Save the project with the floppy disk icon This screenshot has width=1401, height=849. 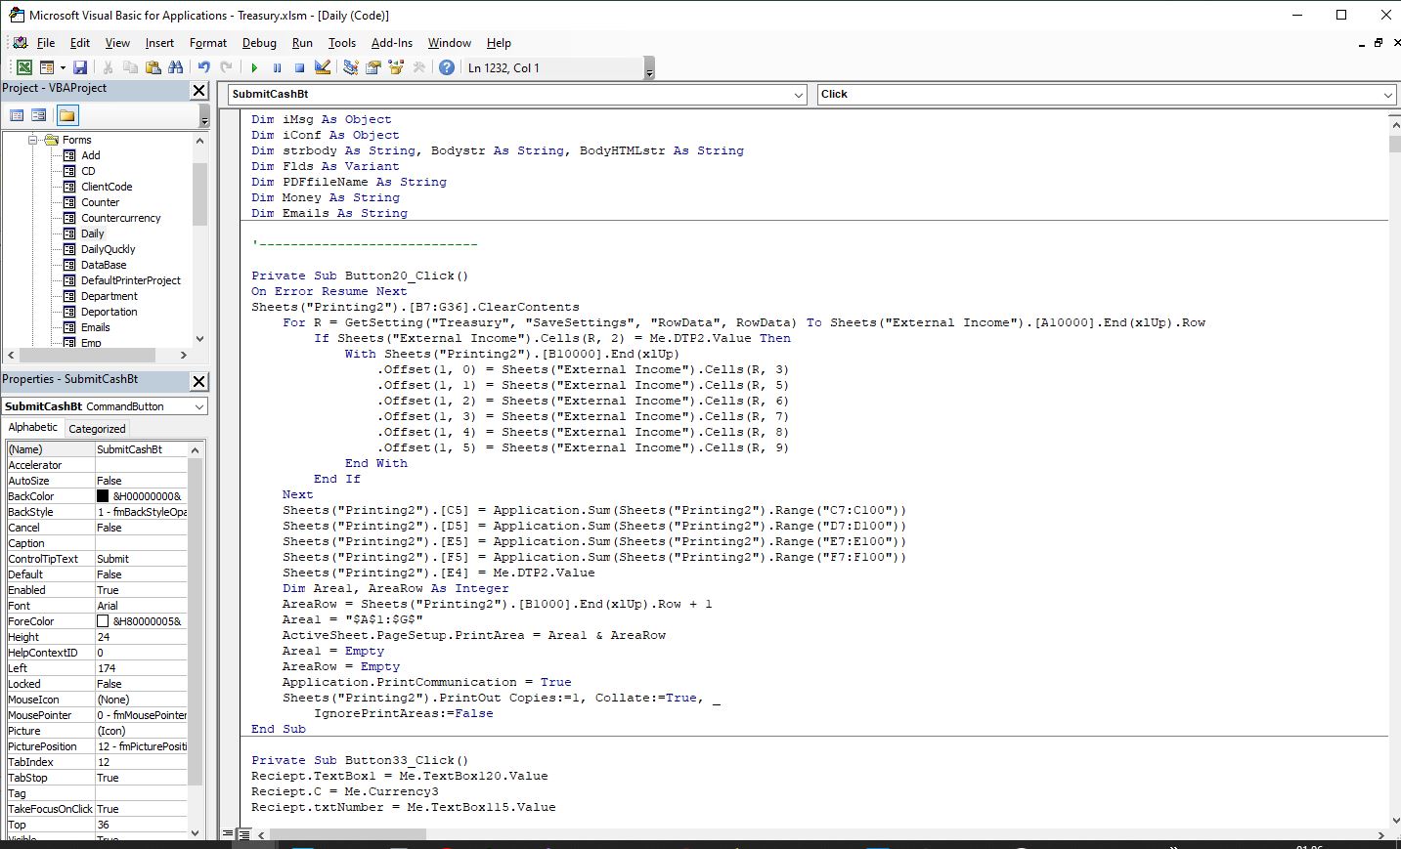coord(80,67)
